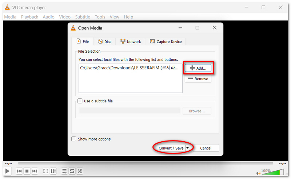The image size is (291, 179).
Task: Toggle random shuffle playback icon
Action: (80, 171)
